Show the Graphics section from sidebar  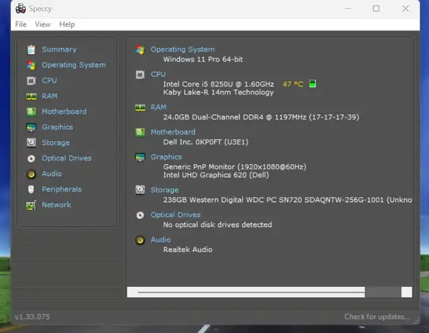point(57,127)
